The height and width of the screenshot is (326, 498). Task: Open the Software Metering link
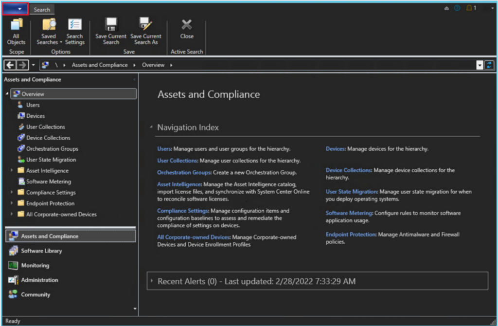(349, 213)
